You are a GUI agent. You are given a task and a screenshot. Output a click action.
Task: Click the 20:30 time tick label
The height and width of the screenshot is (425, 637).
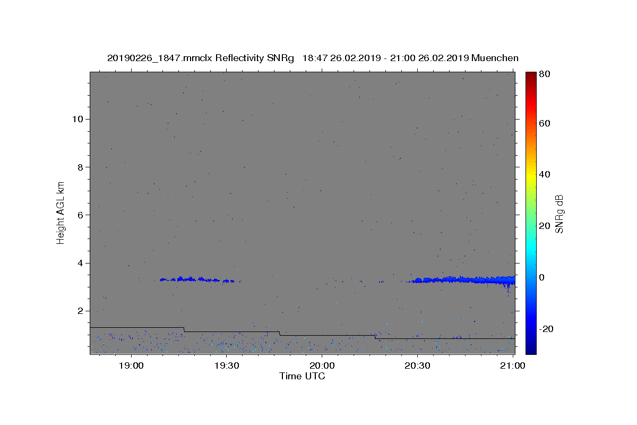pos(417,366)
